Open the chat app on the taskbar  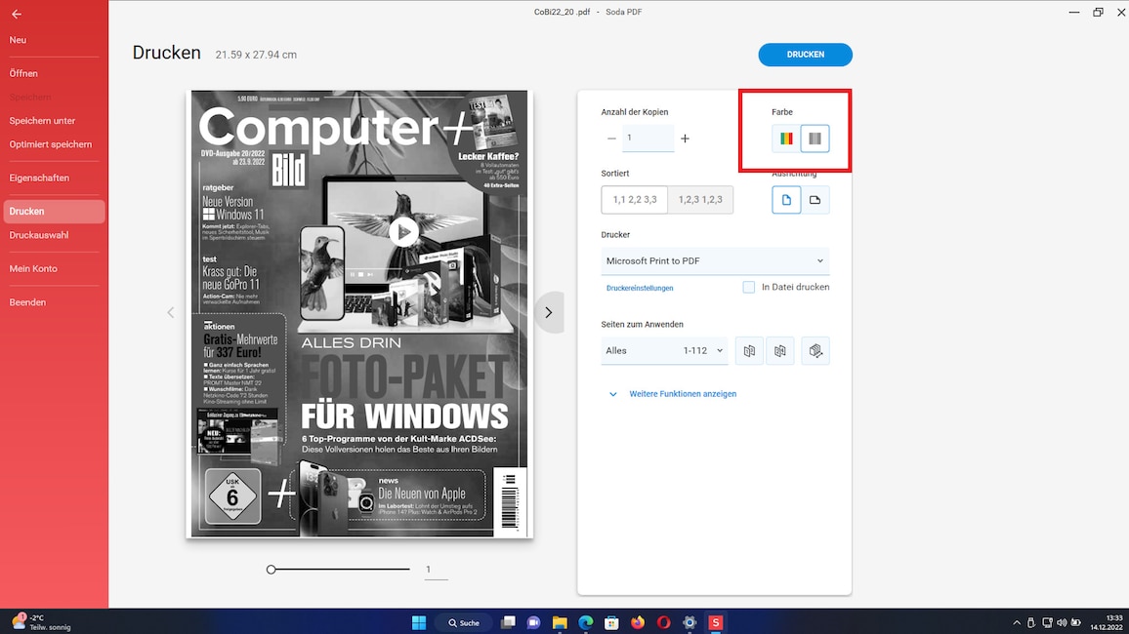point(533,622)
